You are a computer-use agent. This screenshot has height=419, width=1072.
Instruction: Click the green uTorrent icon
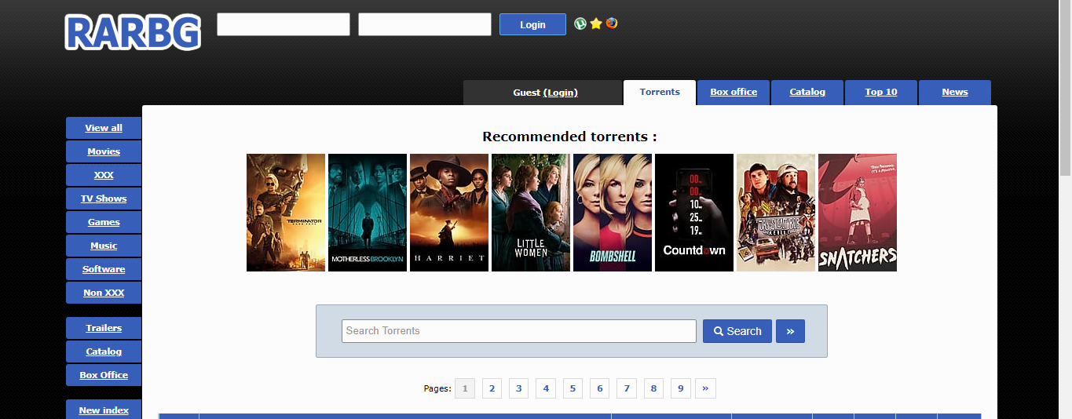pos(580,24)
